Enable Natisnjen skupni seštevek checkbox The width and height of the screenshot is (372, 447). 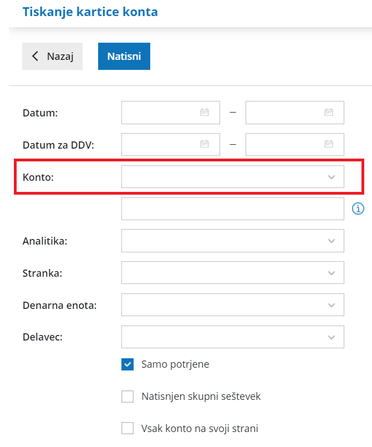(128, 397)
